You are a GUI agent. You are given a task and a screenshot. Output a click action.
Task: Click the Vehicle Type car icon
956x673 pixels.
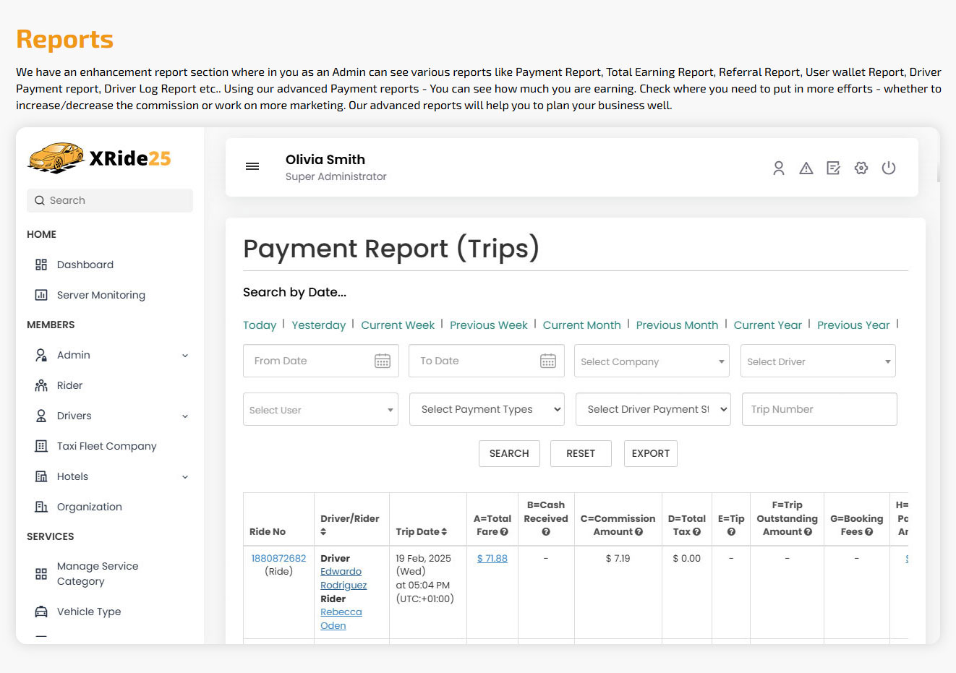pos(41,612)
